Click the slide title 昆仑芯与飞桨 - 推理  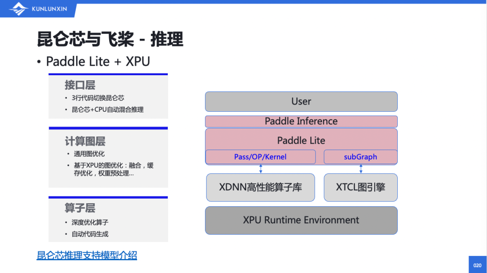coord(110,39)
